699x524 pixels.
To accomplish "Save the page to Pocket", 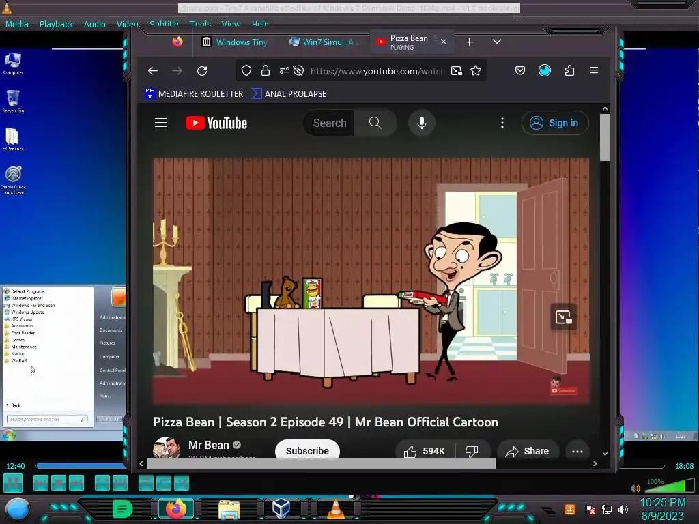I will [x=519, y=70].
